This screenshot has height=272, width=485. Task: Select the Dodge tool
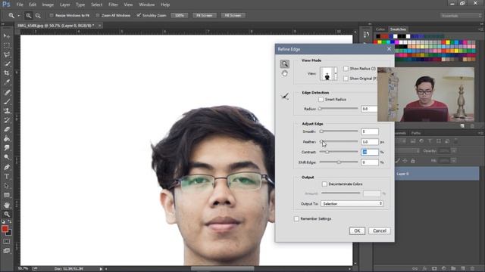click(7, 157)
